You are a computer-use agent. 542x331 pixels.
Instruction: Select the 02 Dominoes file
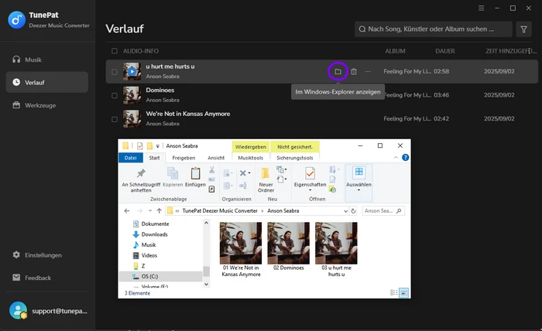point(288,247)
